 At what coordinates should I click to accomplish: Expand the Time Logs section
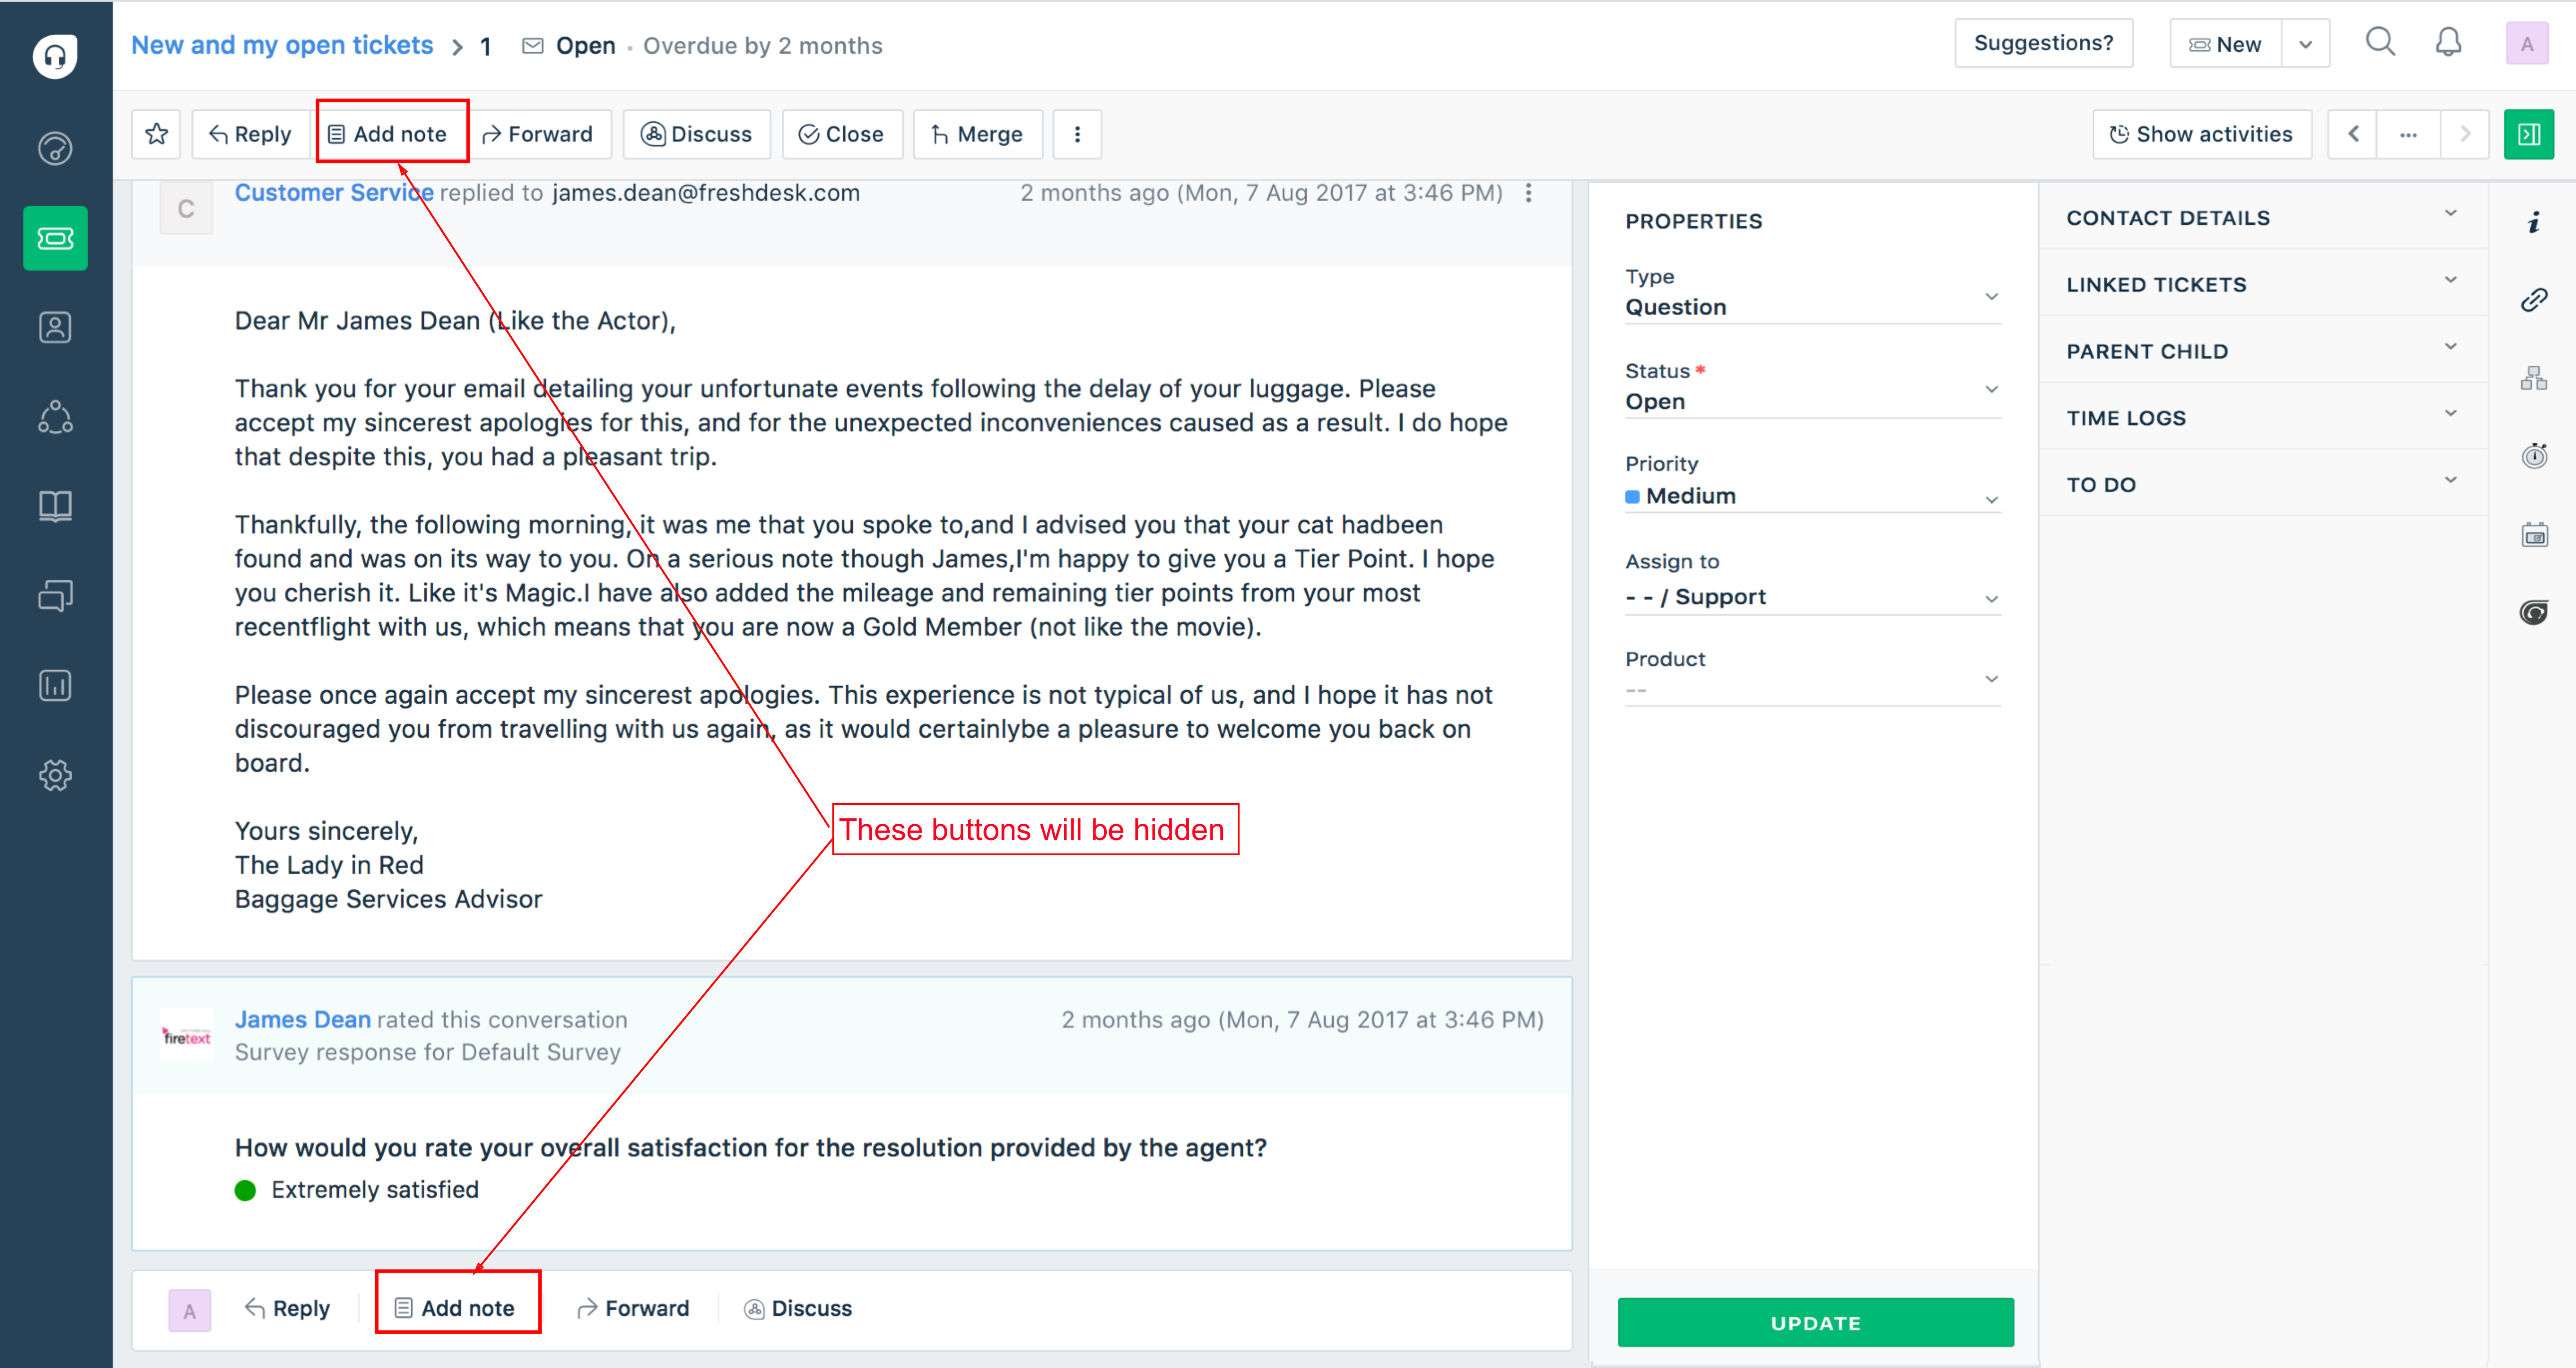(x=2262, y=418)
